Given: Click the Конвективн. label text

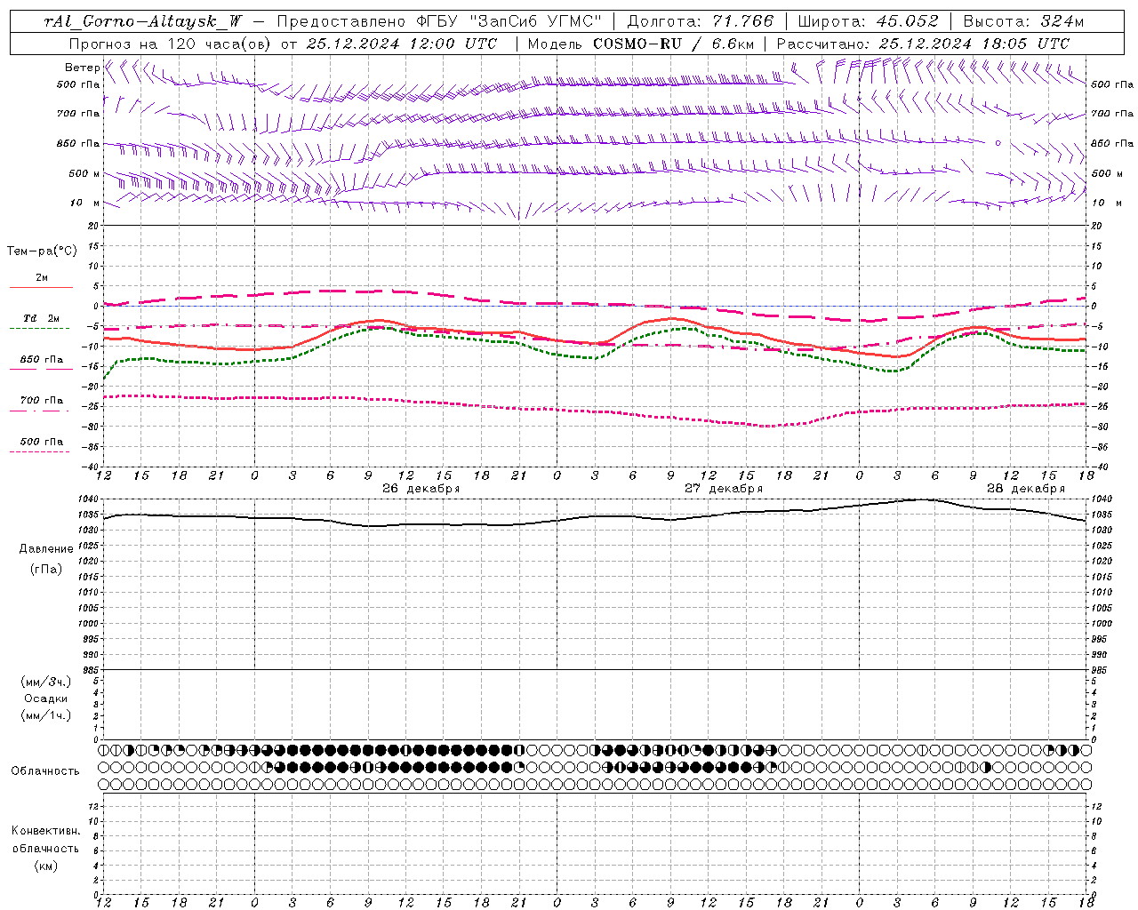Looking at the screenshot, I should tap(46, 831).
